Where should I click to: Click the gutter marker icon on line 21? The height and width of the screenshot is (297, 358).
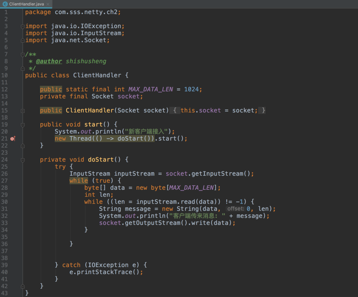click(13, 138)
